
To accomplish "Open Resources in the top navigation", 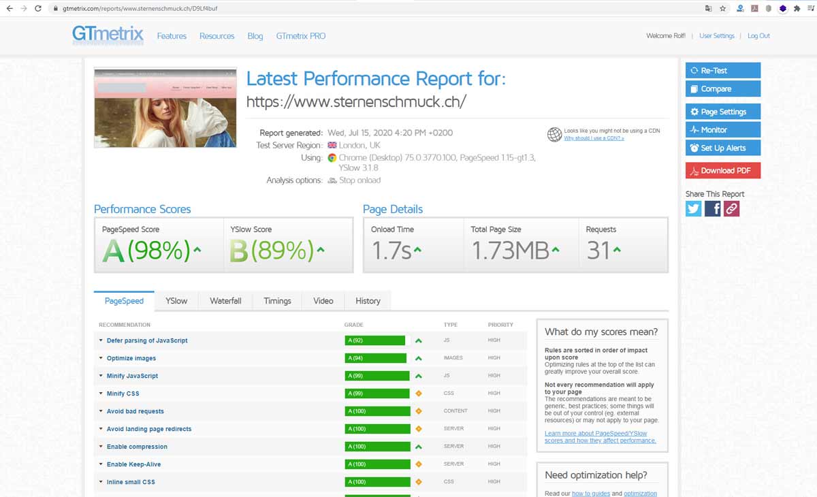I will (217, 36).
